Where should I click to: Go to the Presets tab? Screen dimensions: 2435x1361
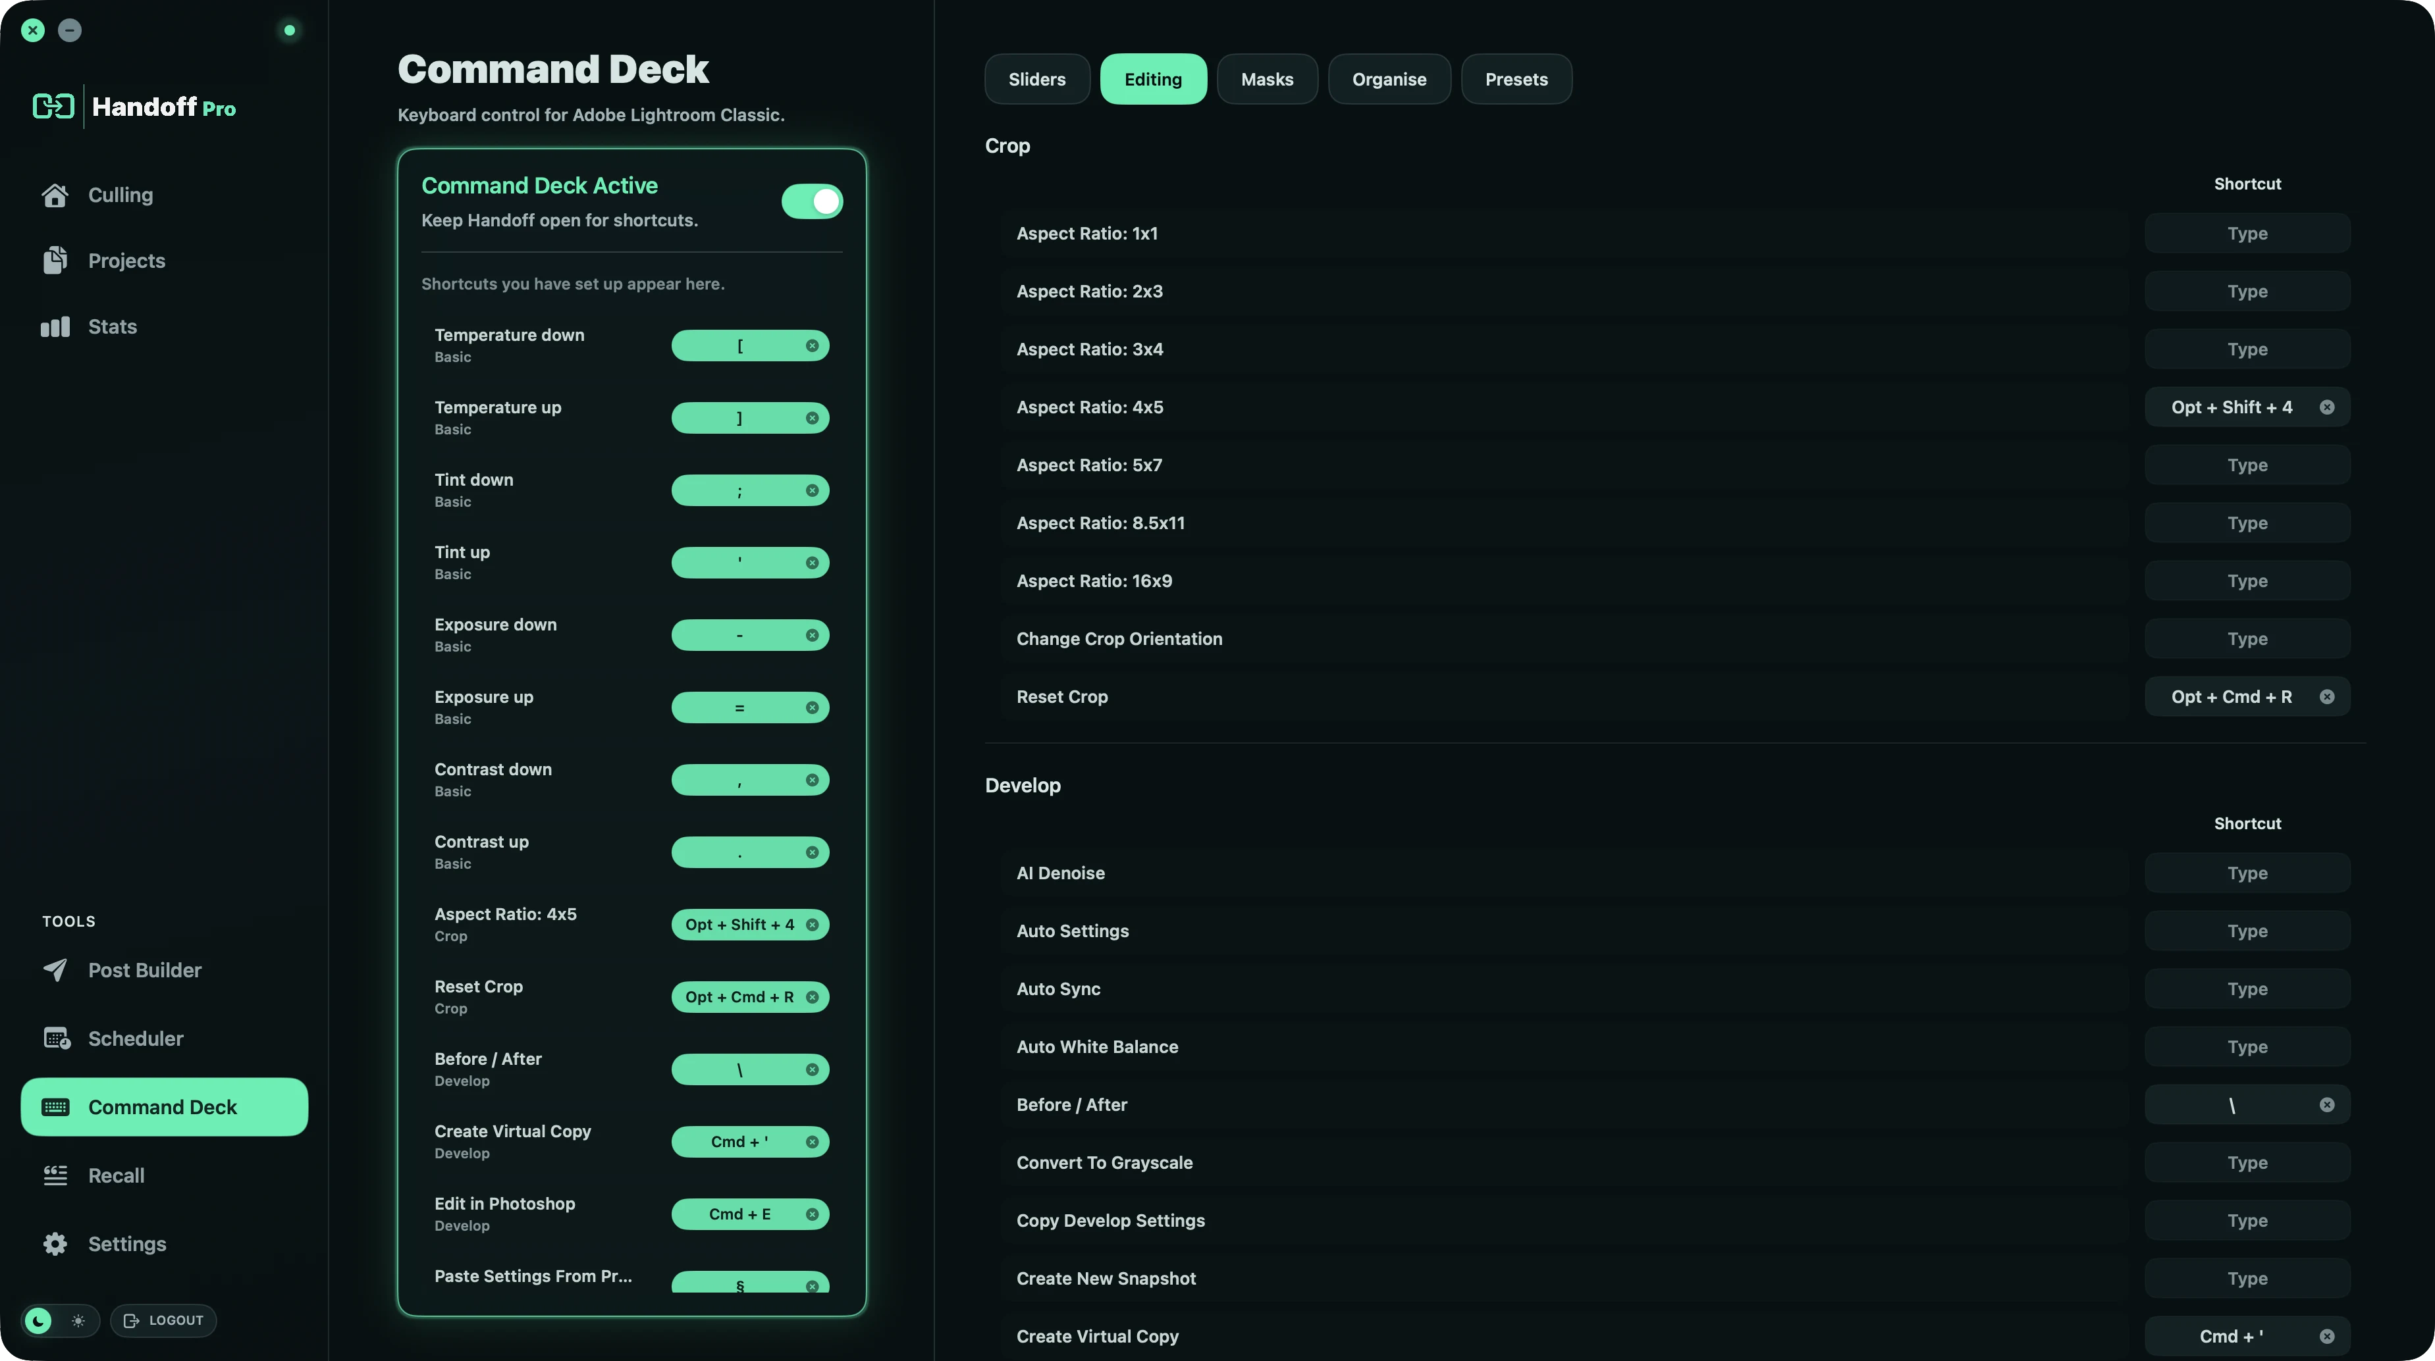(x=1516, y=80)
